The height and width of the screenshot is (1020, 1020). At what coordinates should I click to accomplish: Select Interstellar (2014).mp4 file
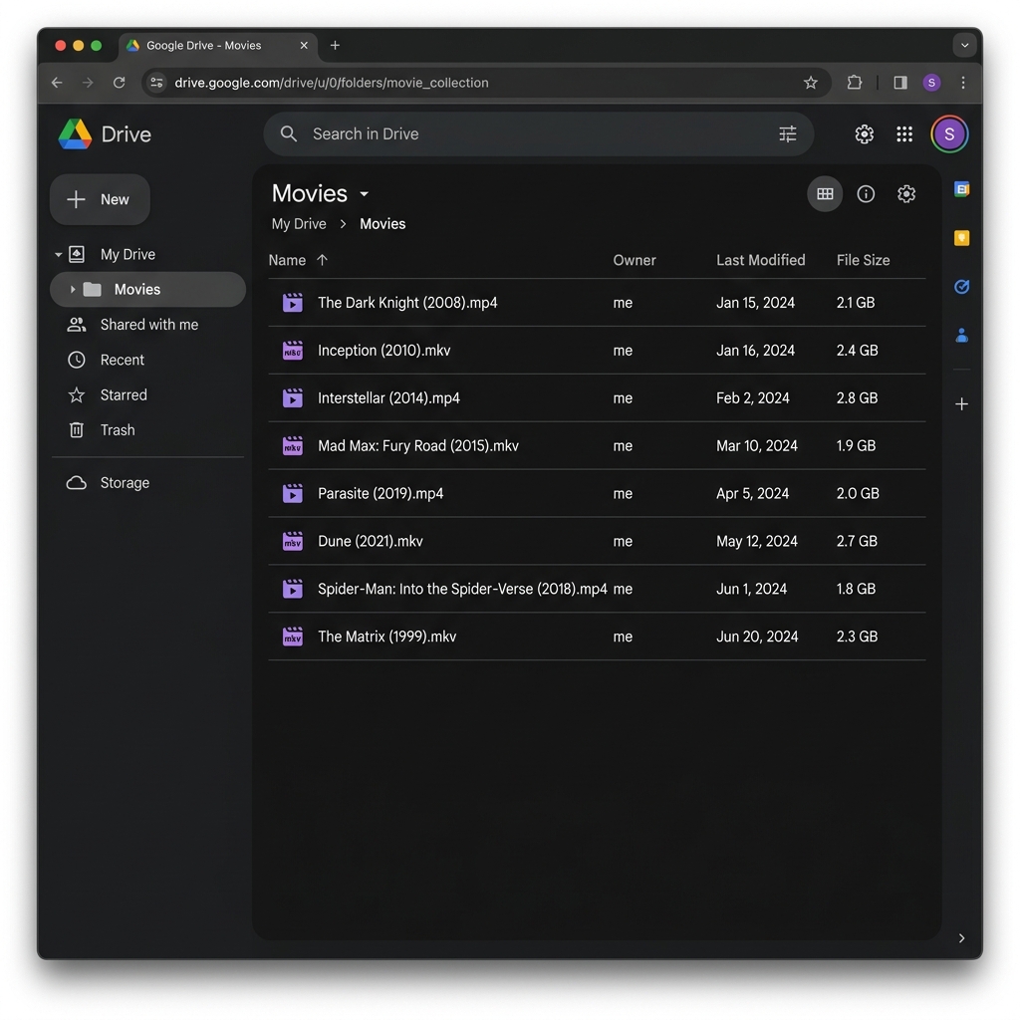pyautogui.click(x=597, y=398)
